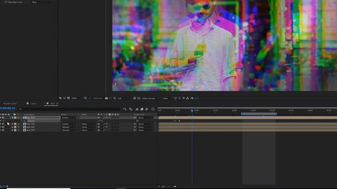Mute audio on layer 3 ALL TUT

tap(3, 127)
